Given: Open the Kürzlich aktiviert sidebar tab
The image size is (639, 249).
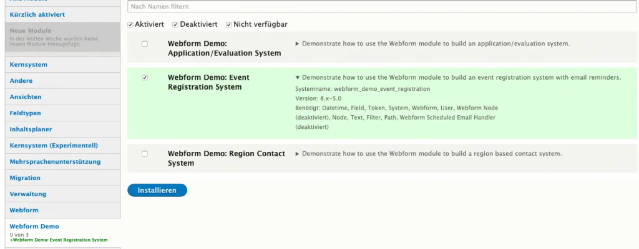Looking at the screenshot, I should click(62, 15).
